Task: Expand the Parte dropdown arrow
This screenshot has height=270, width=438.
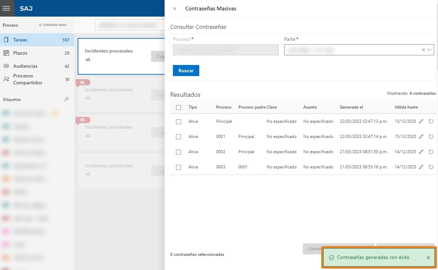Action: pyautogui.click(x=430, y=50)
